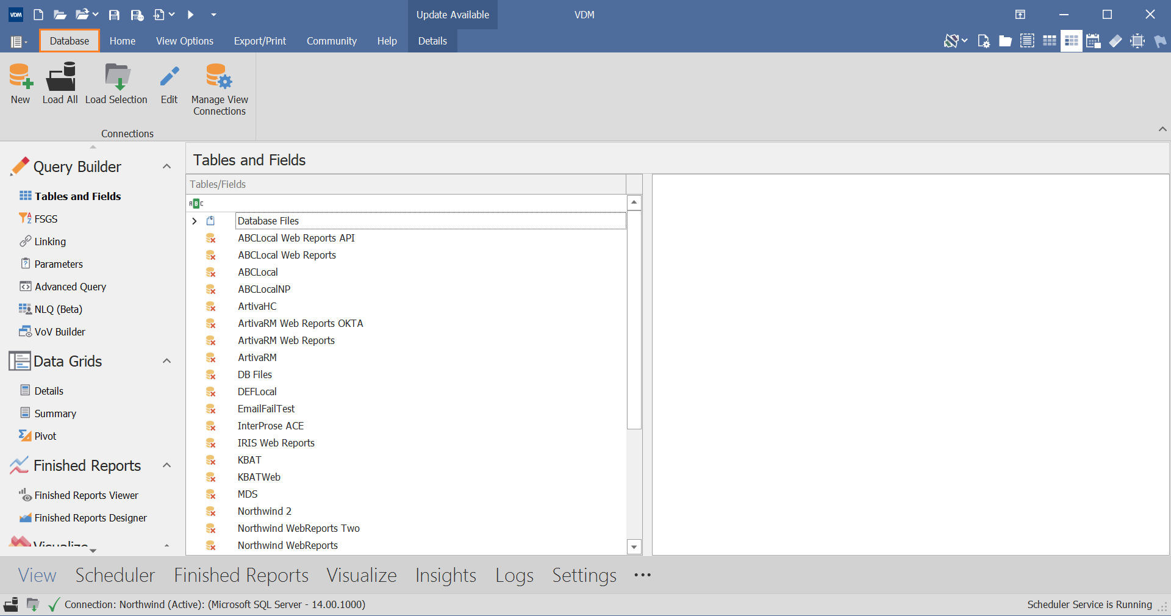Click the dashed-border list layout icon
Viewport: 1171px width, 616px height.
1027,41
